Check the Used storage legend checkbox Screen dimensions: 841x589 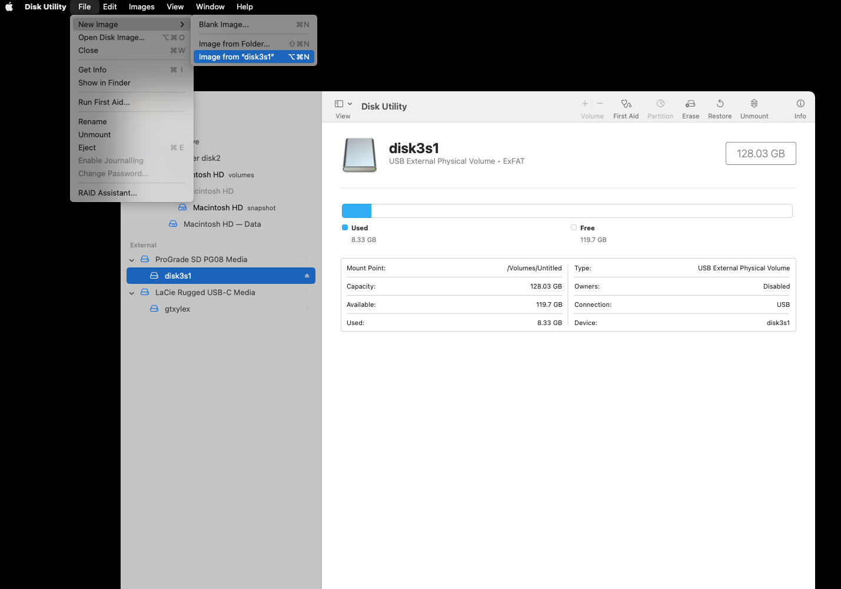[345, 227]
